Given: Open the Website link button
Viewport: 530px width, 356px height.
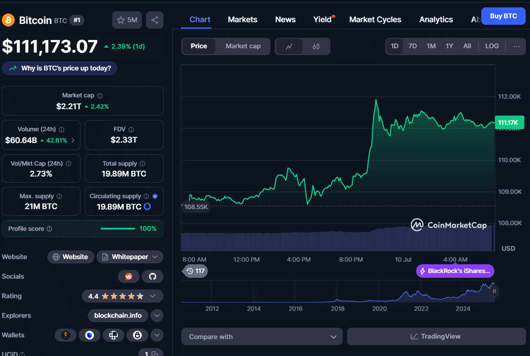Looking at the screenshot, I should click(70, 257).
